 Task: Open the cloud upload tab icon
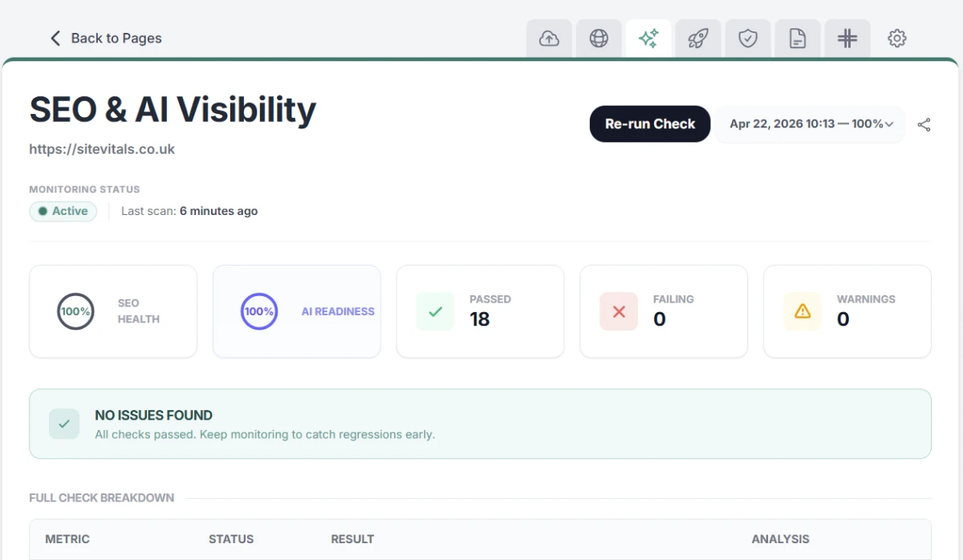(x=549, y=39)
